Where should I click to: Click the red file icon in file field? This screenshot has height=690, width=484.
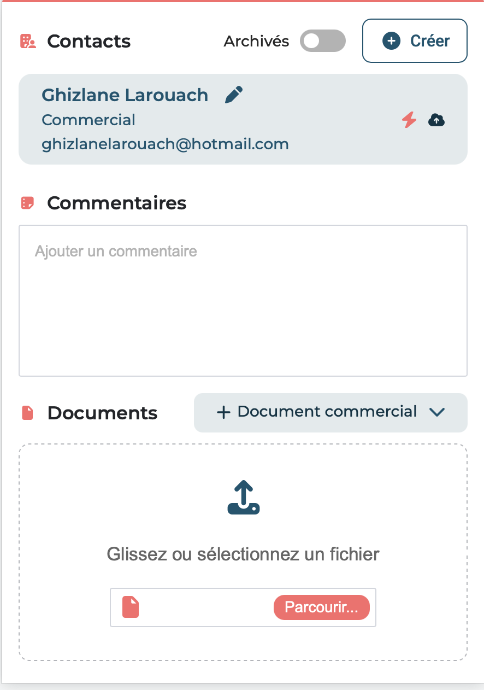[131, 607]
